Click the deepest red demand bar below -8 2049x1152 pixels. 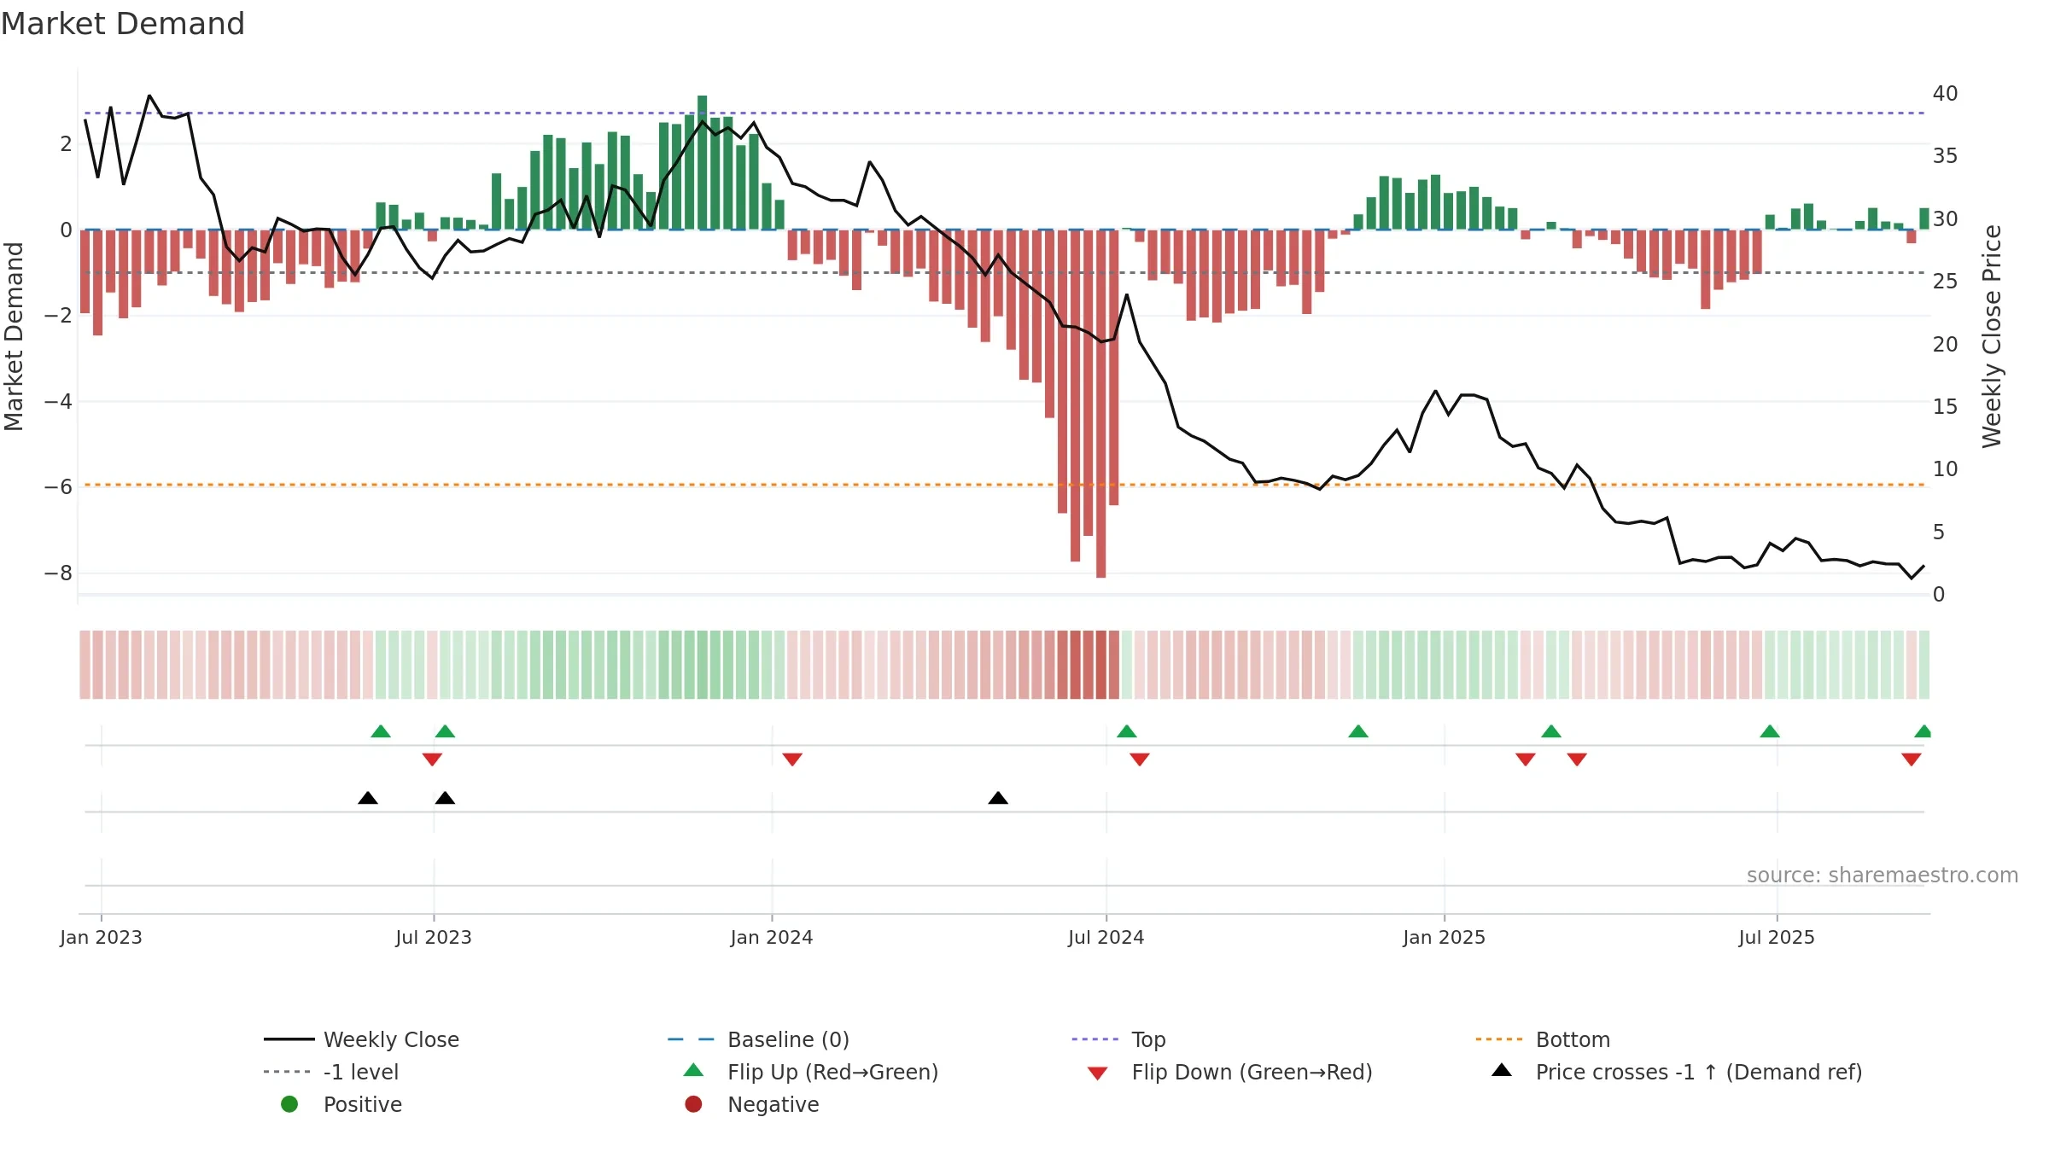pos(1101,404)
